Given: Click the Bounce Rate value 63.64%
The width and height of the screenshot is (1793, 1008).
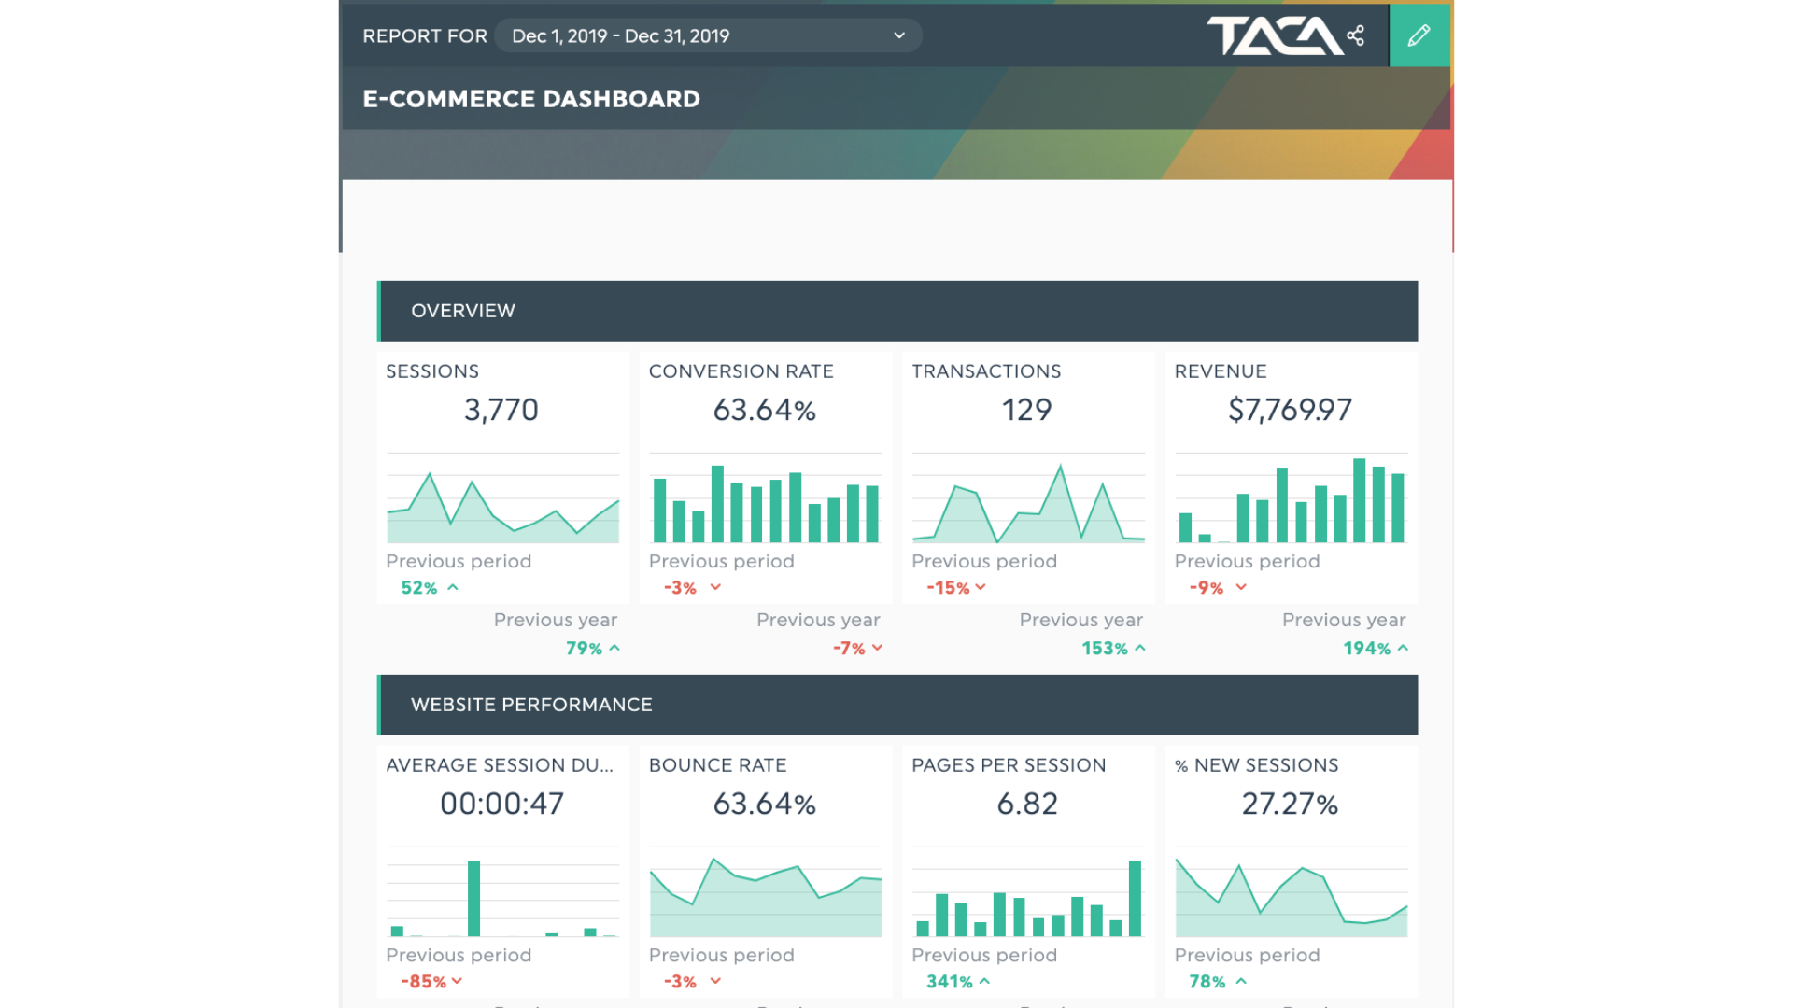Looking at the screenshot, I should (765, 804).
